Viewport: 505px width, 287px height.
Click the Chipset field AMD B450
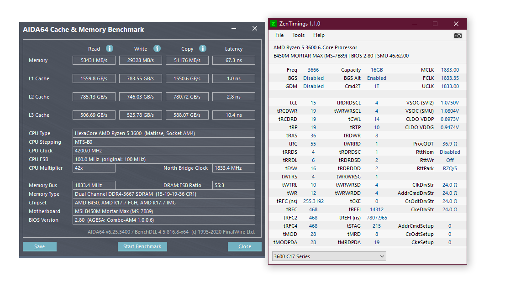pyautogui.click(x=164, y=203)
